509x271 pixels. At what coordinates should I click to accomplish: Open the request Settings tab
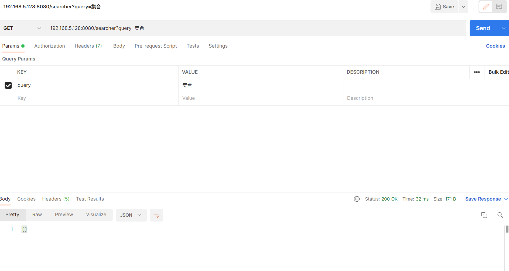point(218,46)
